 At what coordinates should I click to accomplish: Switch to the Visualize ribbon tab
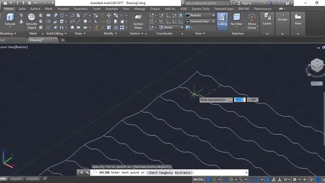63,9
